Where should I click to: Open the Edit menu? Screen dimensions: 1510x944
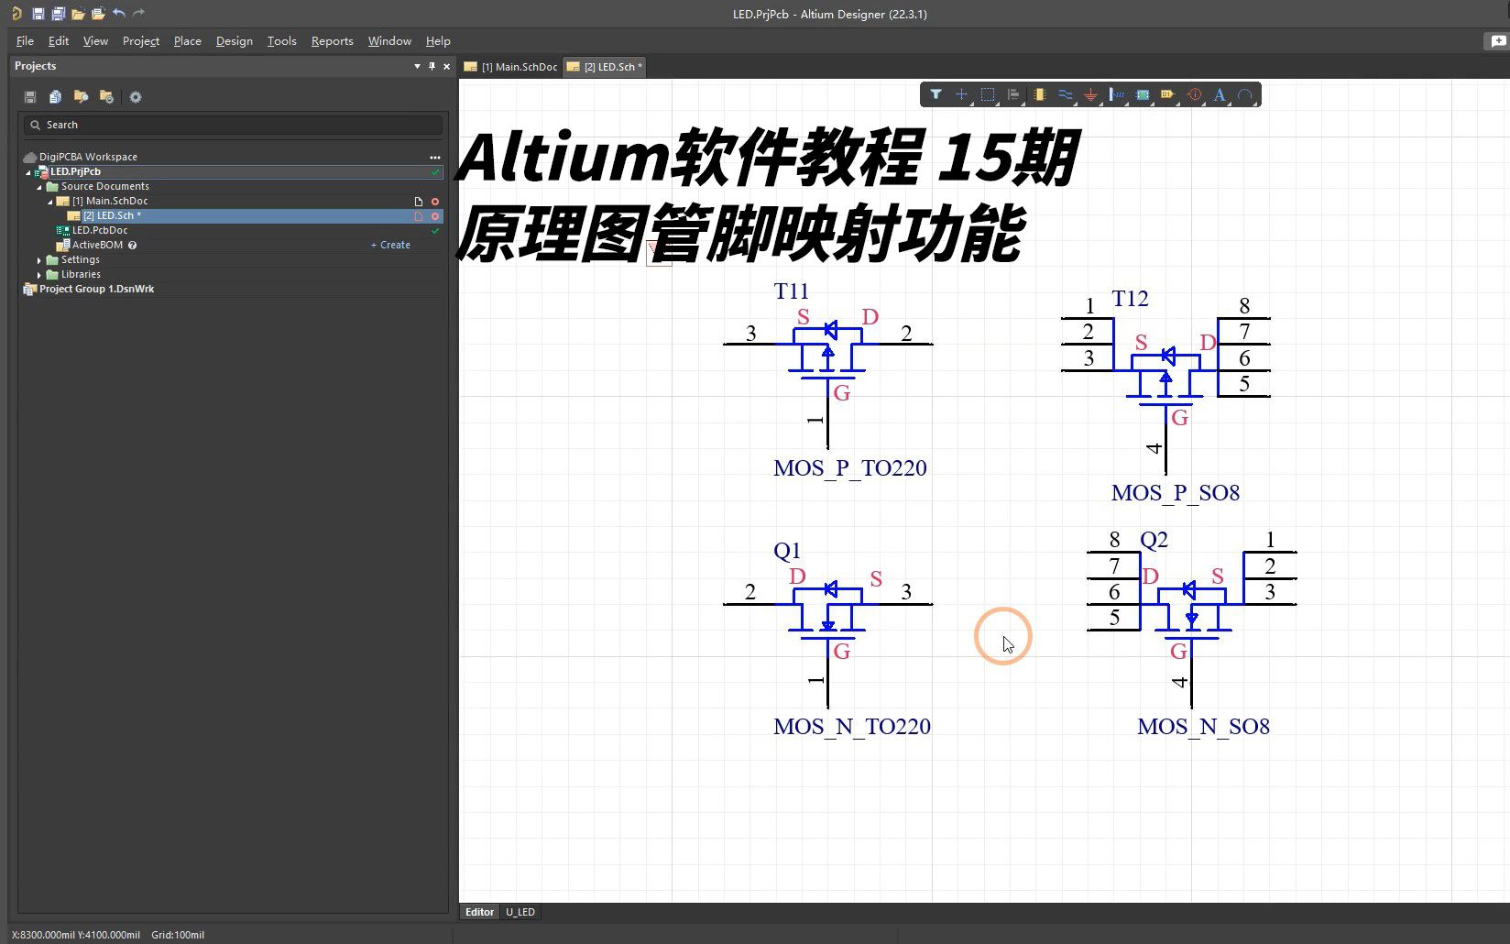coord(59,41)
